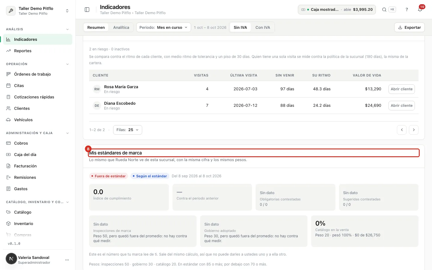Go to previous table page
This screenshot has width=432, height=270.
(x=402, y=130)
